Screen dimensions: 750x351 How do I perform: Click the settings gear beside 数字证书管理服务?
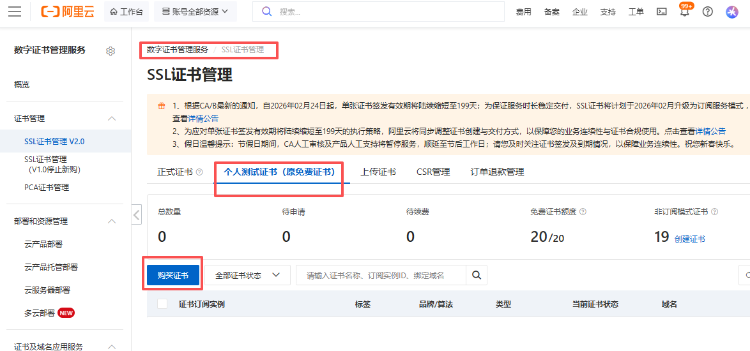click(x=111, y=50)
